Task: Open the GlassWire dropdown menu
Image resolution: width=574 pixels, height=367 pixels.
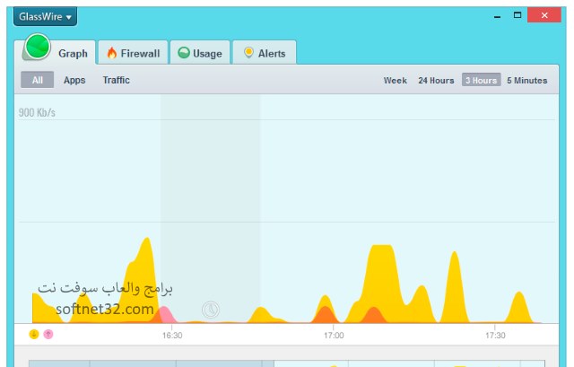Action: pos(45,16)
